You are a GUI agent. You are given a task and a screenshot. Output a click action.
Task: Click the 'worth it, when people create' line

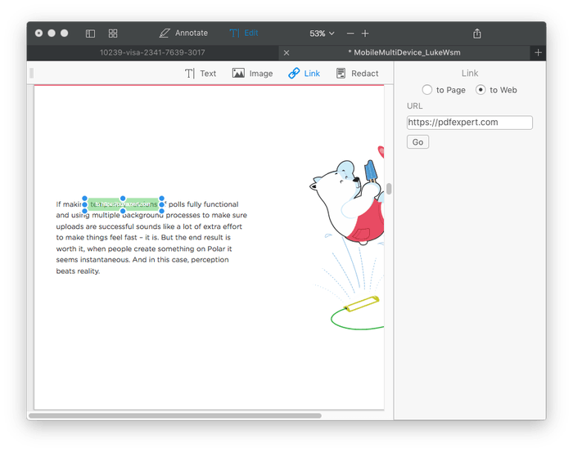[144, 248]
